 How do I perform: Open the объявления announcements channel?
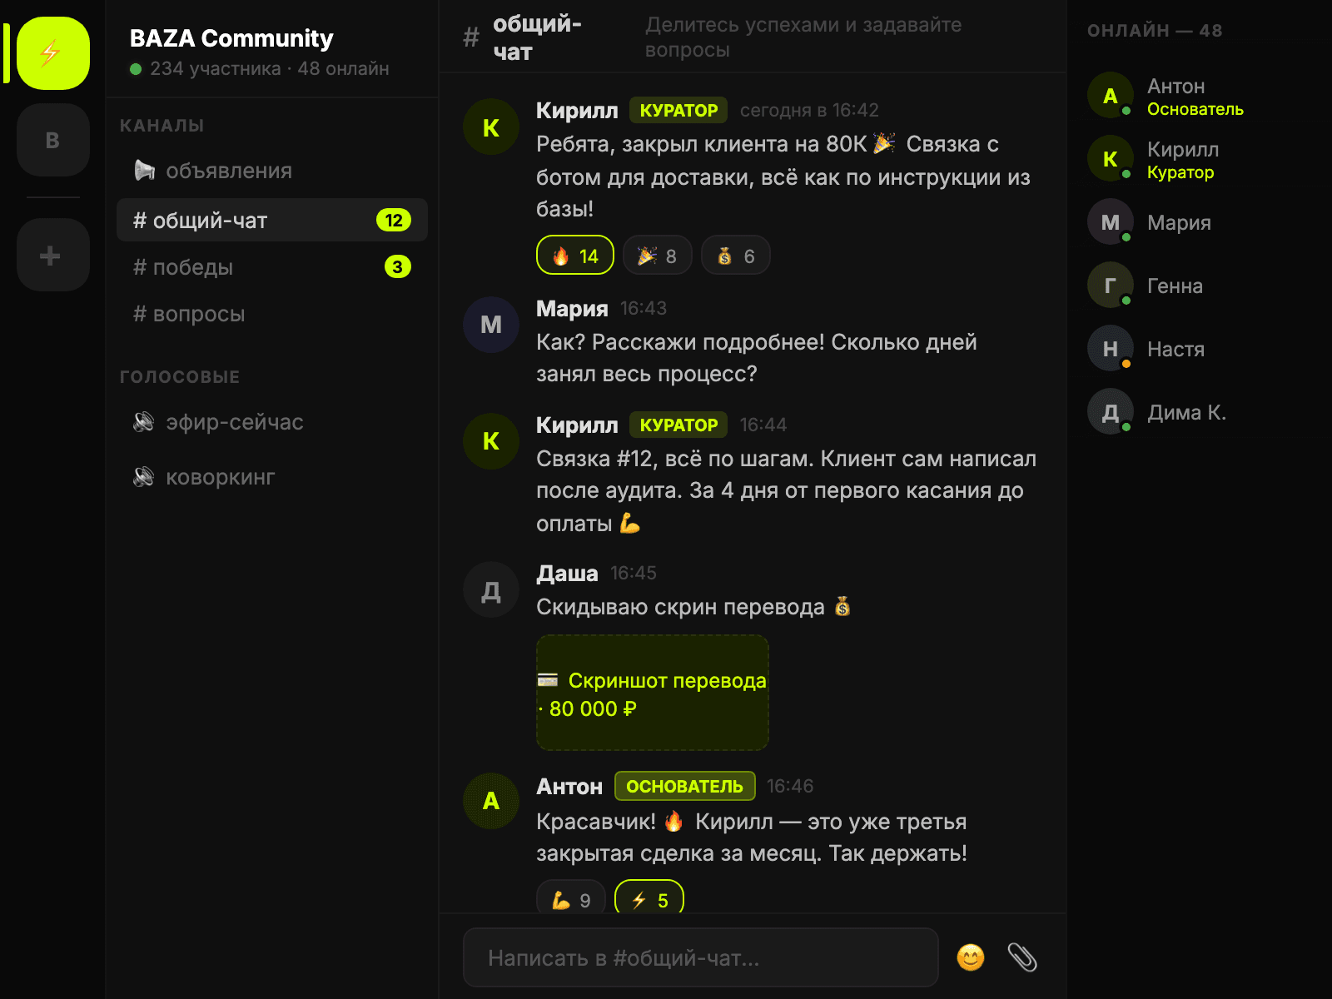pos(272,171)
